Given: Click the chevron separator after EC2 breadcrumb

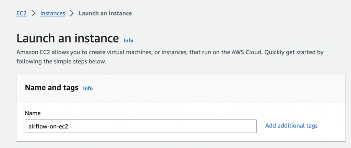Looking at the screenshot, I should coord(34,13).
